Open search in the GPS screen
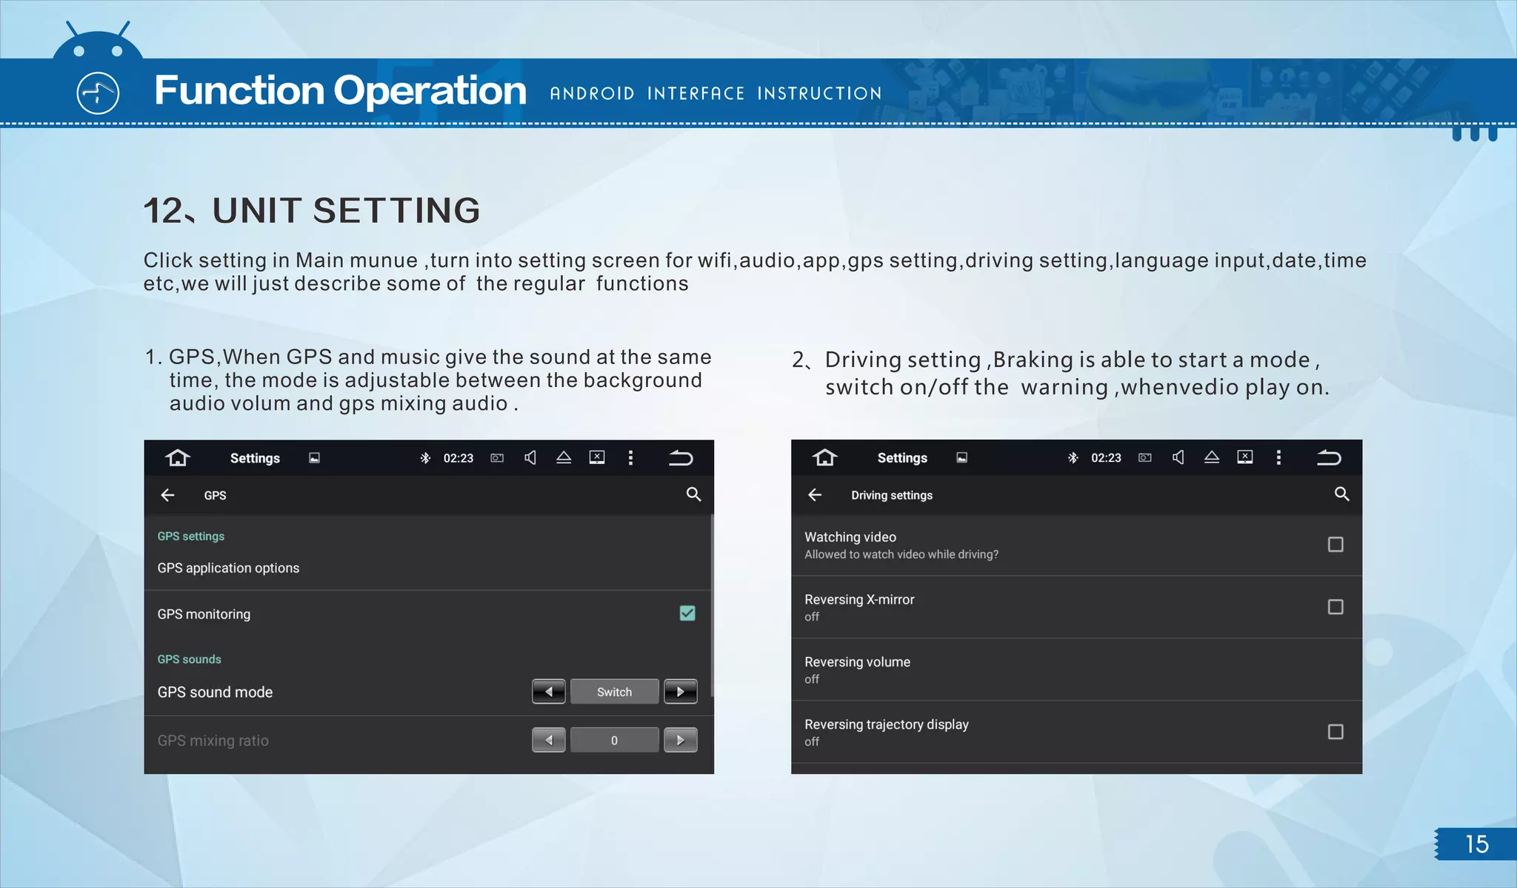The height and width of the screenshot is (888, 1517). click(693, 494)
